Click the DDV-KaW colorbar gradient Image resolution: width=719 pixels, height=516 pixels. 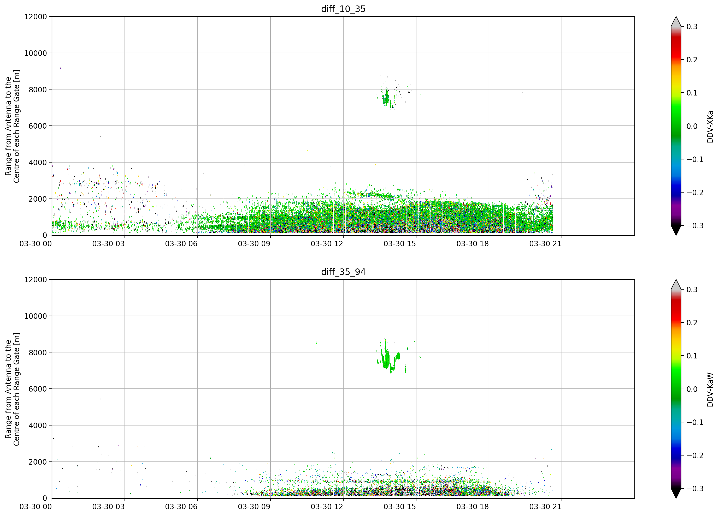676,389
